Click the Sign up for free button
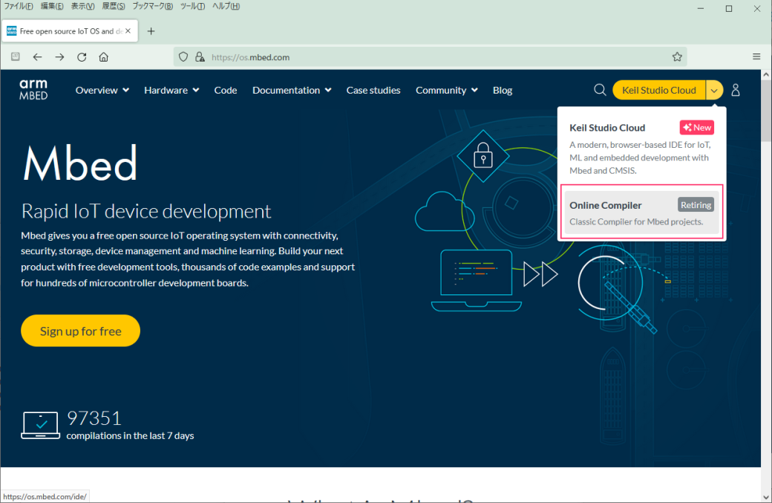 click(x=80, y=331)
